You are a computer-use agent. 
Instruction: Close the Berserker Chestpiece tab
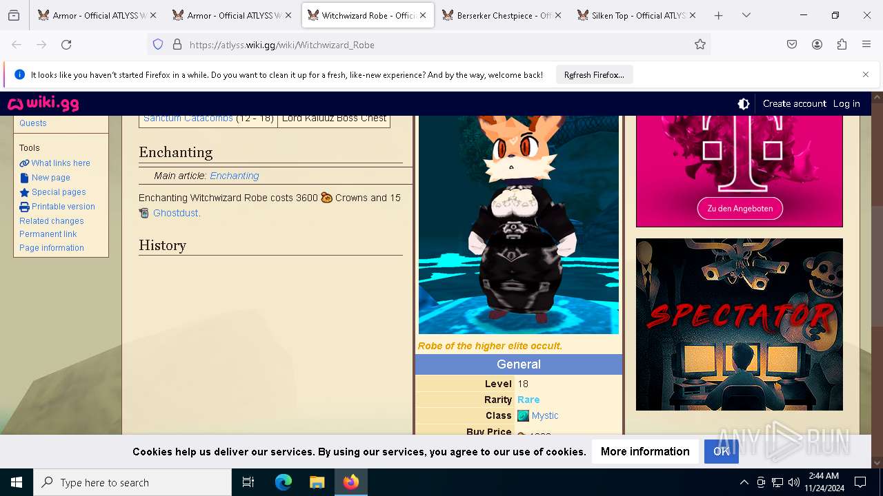(x=557, y=15)
